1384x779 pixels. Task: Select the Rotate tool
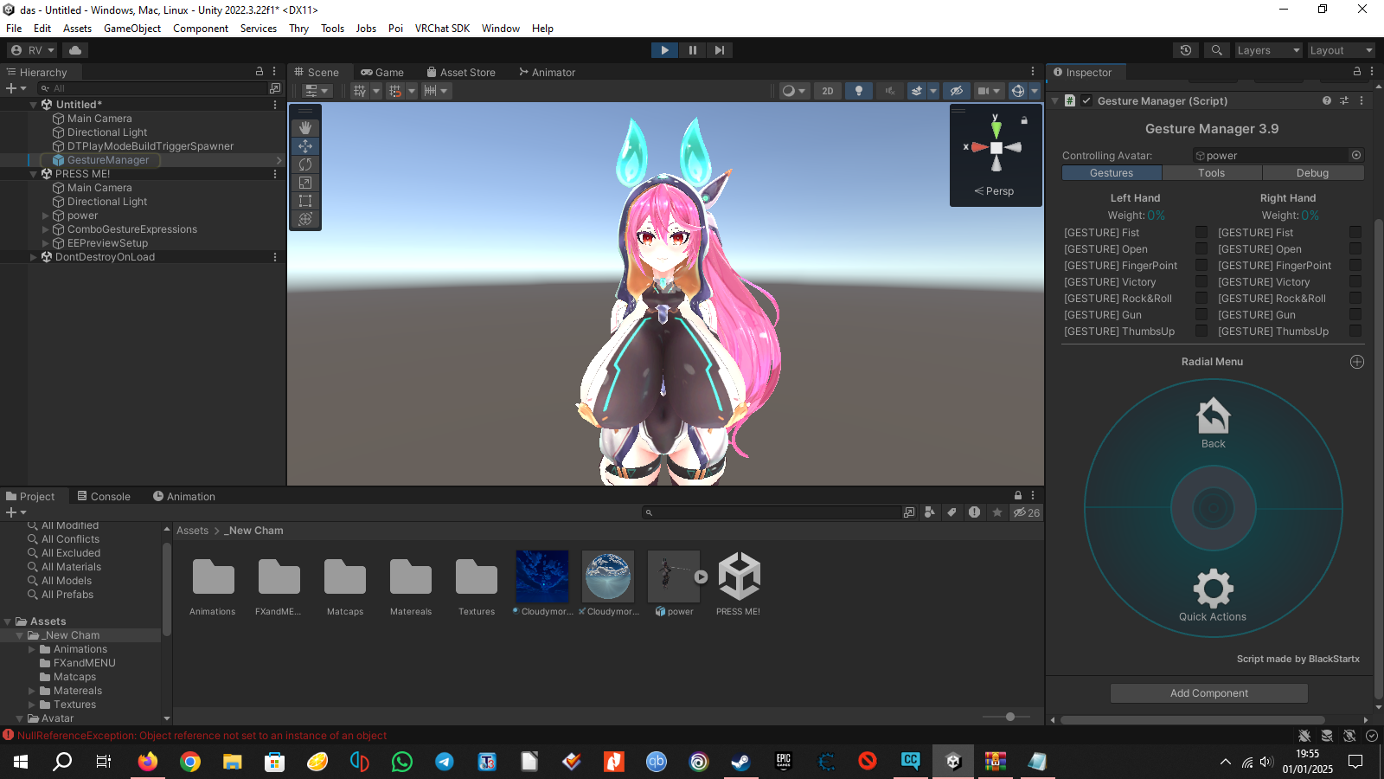point(305,164)
